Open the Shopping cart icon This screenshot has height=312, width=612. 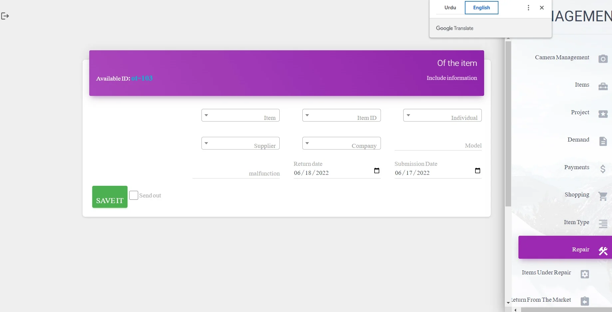(603, 196)
